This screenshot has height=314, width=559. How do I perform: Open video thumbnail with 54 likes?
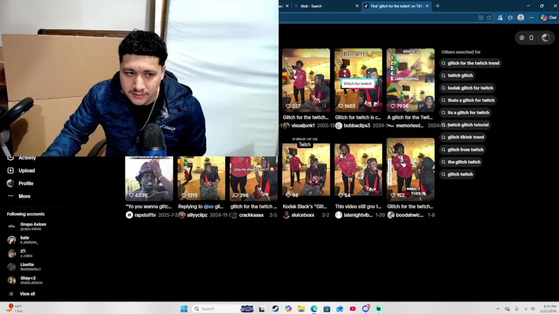358,169
